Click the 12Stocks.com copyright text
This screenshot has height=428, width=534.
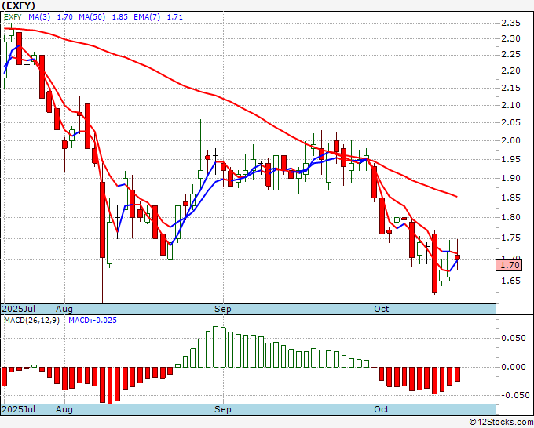click(501, 422)
